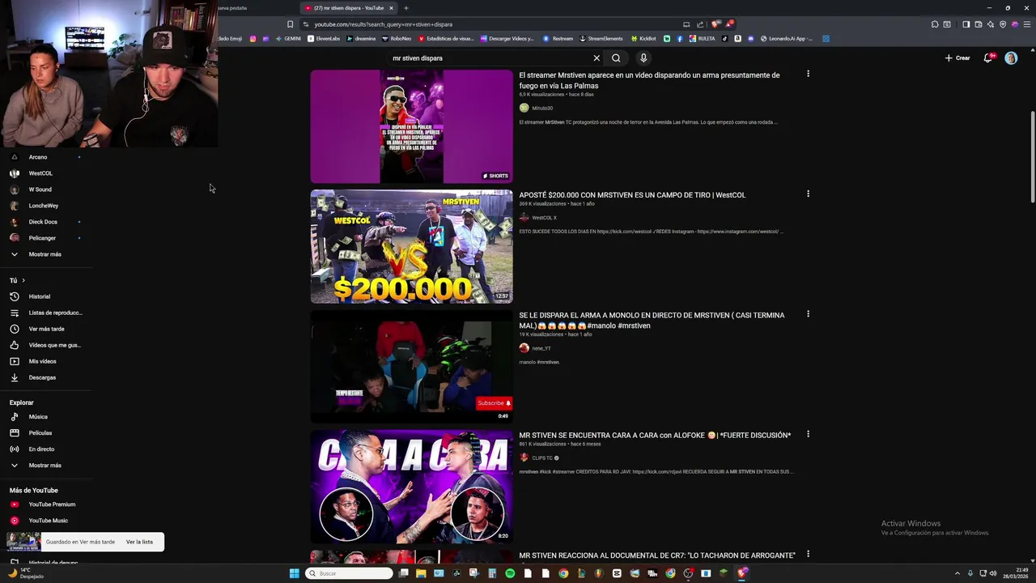Open the KickBot bookmark

643,38
